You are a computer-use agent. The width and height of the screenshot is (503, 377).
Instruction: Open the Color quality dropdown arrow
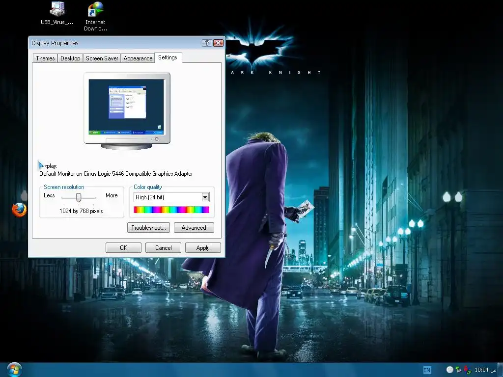click(205, 197)
